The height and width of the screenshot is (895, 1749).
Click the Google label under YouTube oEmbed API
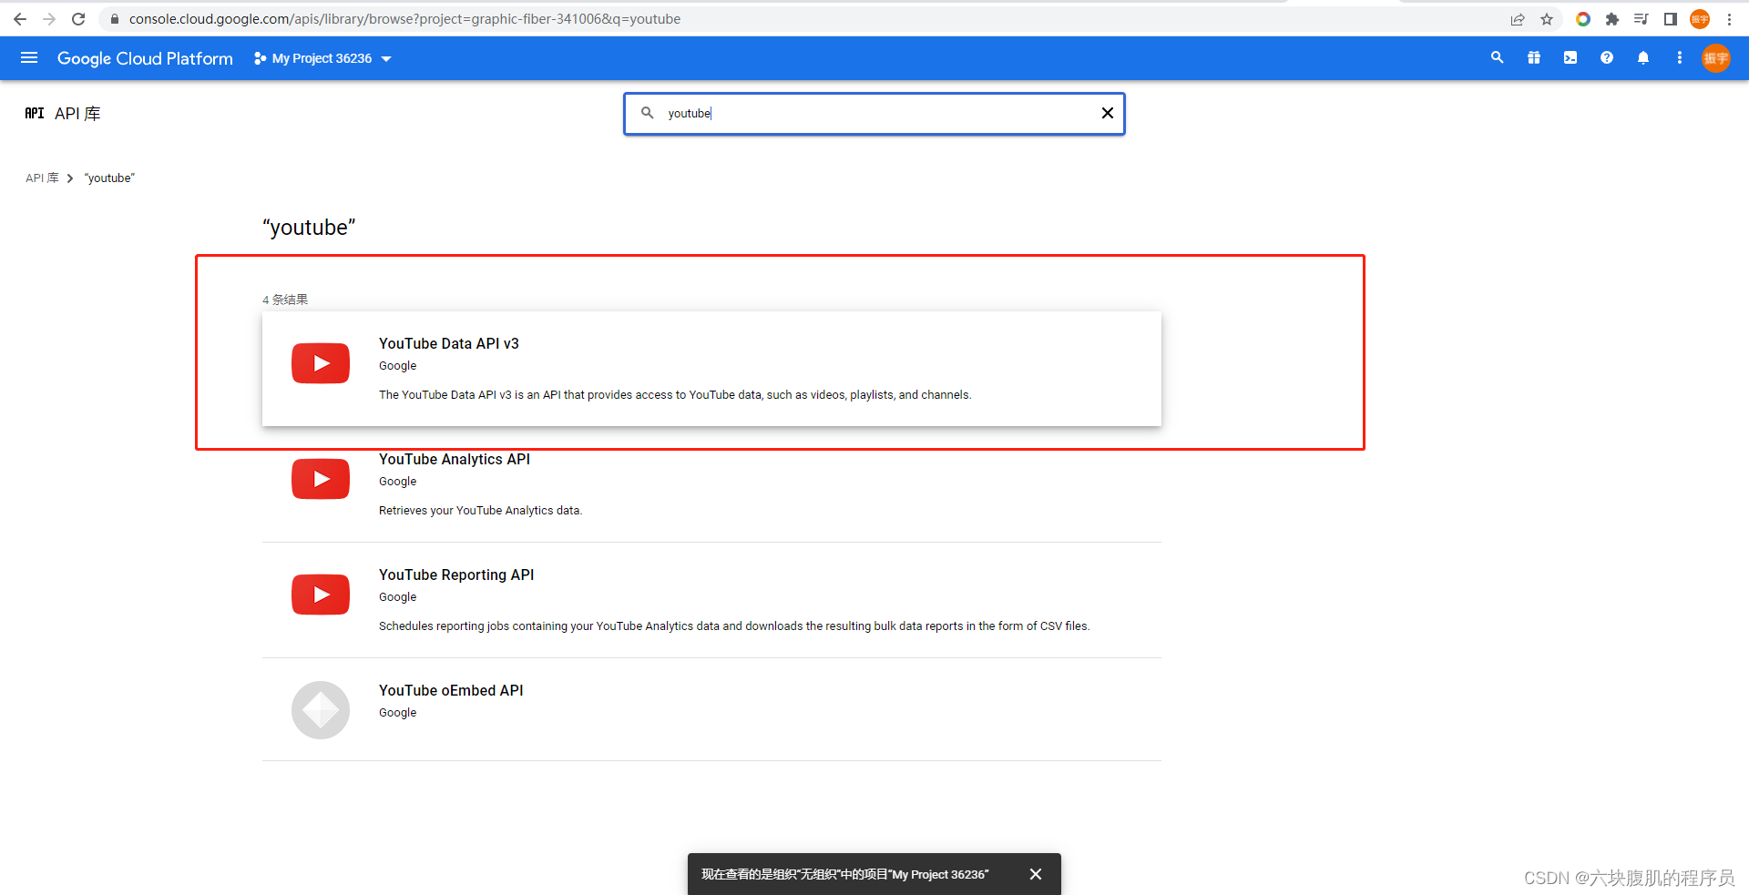tap(397, 713)
